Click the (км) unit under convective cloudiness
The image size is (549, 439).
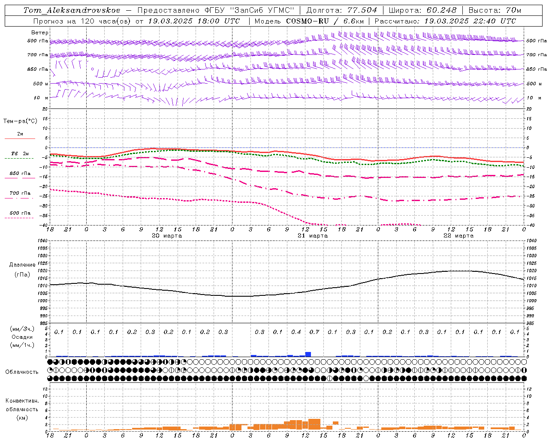[22, 418]
